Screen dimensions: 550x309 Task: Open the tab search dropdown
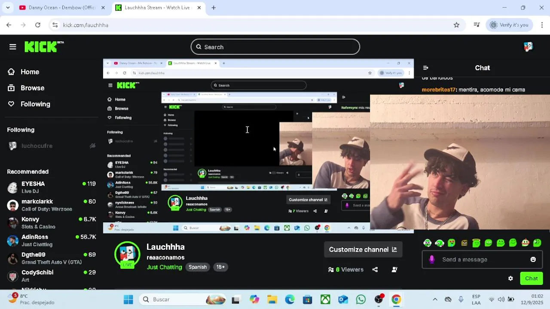pyautogui.click(x=8, y=8)
